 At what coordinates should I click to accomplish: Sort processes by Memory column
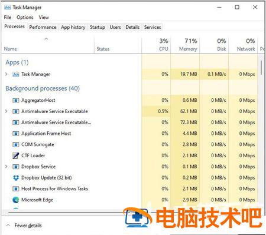click(185, 45)
